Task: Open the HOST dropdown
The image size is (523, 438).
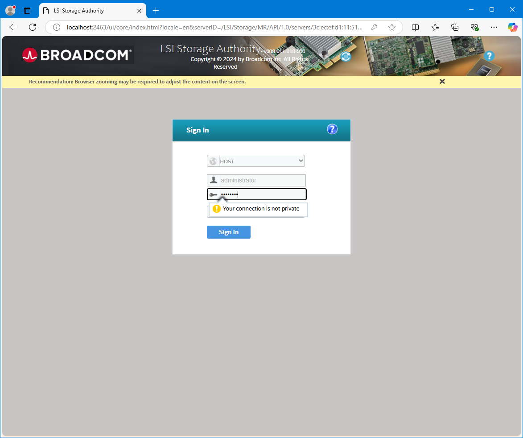Action: coord(256,161)
